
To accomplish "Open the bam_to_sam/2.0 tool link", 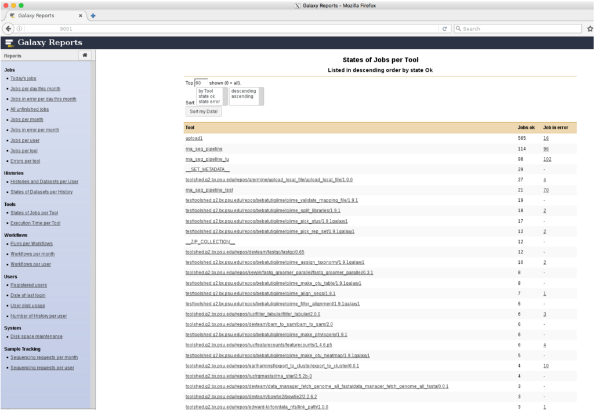I will click(259, 324).
